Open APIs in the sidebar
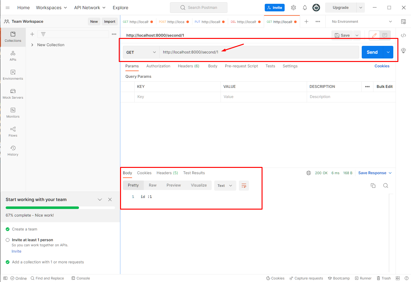Viewport: 411px width, 282px height. (x=13, y=56)
